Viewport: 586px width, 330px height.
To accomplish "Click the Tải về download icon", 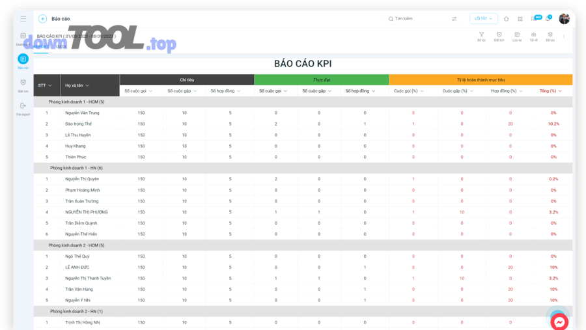I will 533,36.
